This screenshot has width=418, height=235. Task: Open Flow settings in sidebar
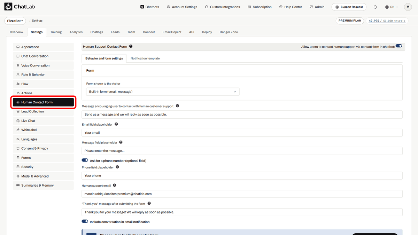coord(43,84)
